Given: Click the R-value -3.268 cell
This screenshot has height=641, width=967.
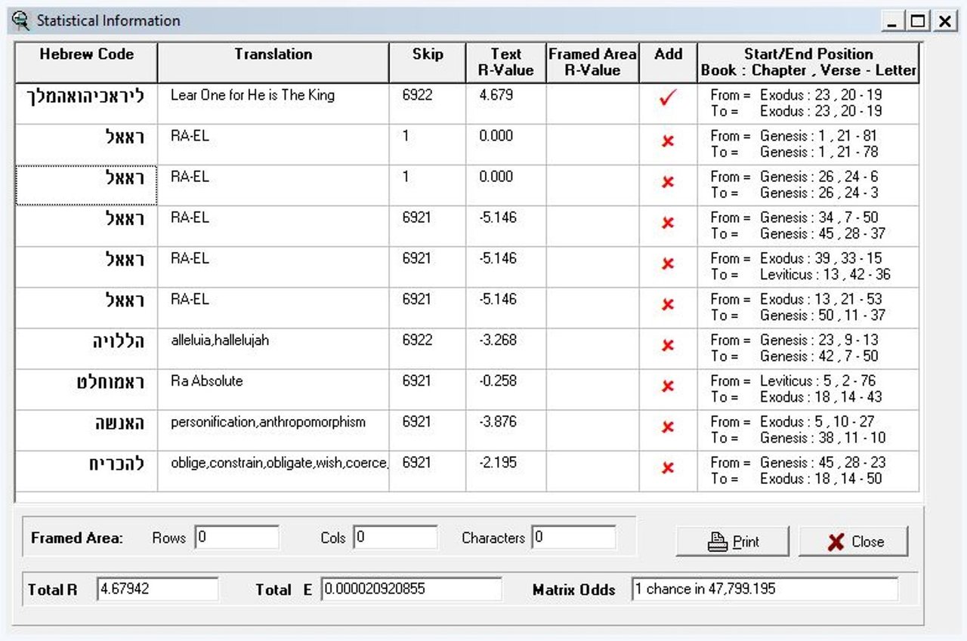Looking at the screenshot, I should (505, 348).
